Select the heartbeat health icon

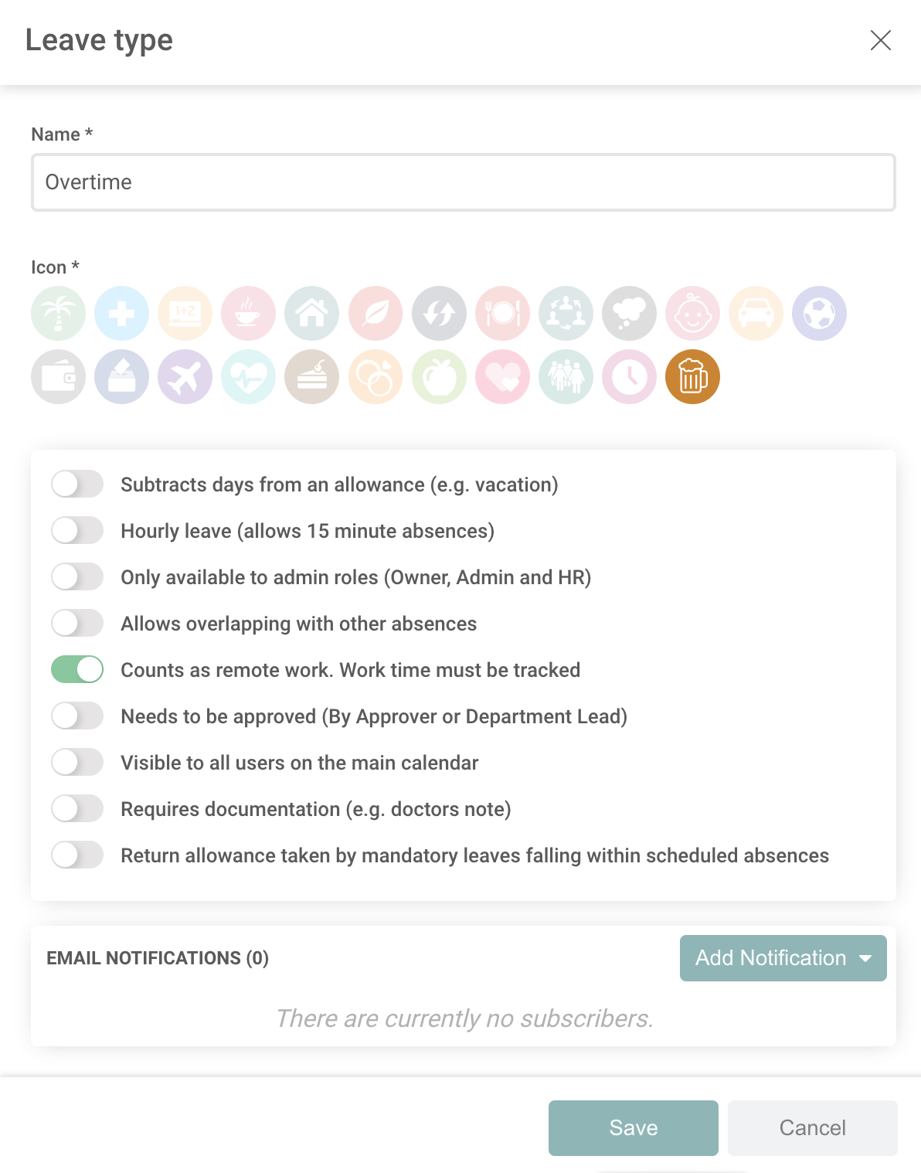coord(249,377)
